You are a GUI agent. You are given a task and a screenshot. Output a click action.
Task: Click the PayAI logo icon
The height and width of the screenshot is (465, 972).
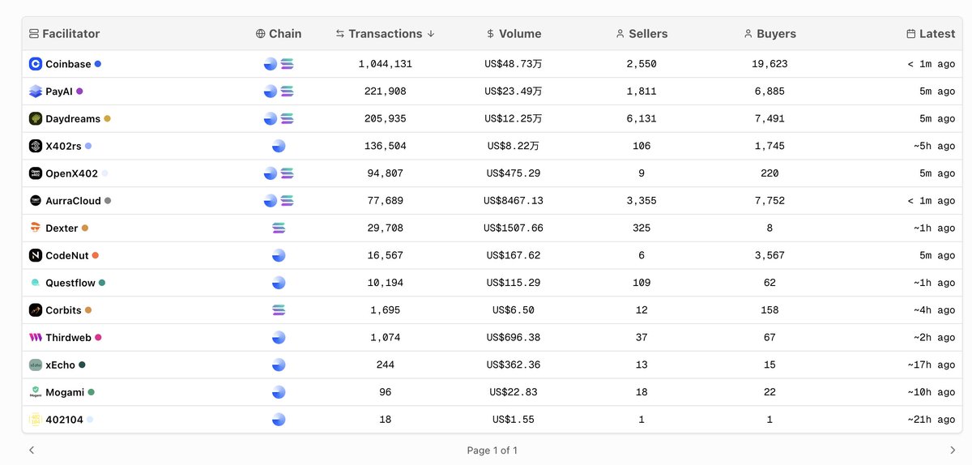coord(36,92)
